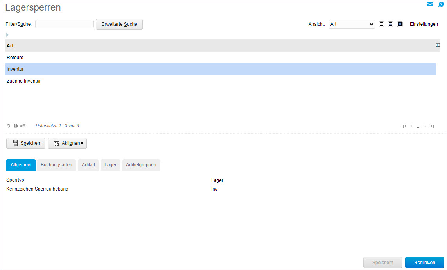The height and width of the screenshot is (270, 447).
Task: Click the Erweiterte Suche button
Action: pos(119,24)
